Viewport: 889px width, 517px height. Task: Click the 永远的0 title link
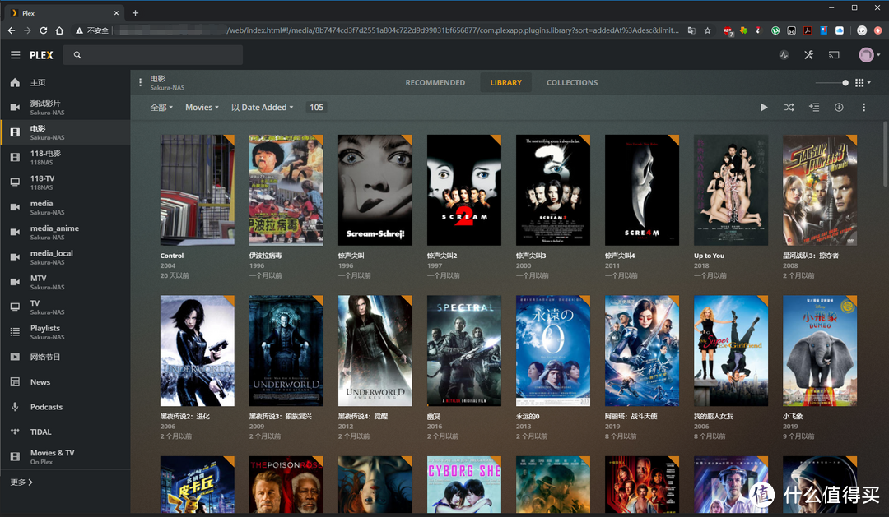[x=528, y=416]
